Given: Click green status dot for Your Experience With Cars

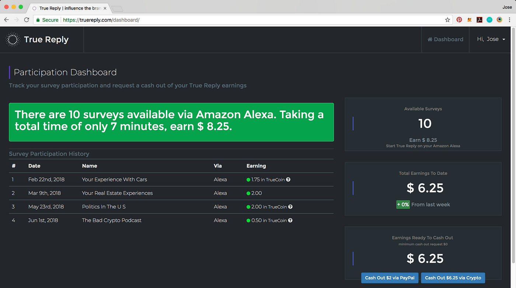Looking at the screenshot, I should pos(248,180).
